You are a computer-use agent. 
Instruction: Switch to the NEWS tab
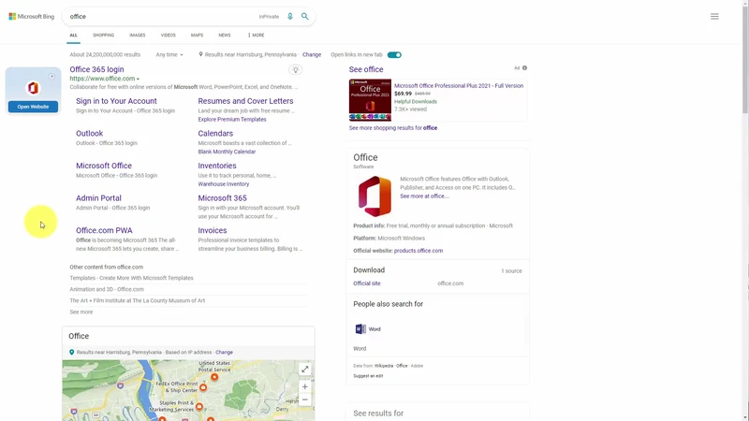tap(225, 36)
